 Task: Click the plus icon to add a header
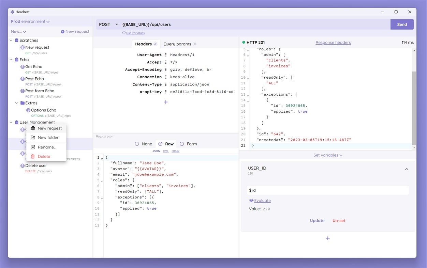point(166,102)
